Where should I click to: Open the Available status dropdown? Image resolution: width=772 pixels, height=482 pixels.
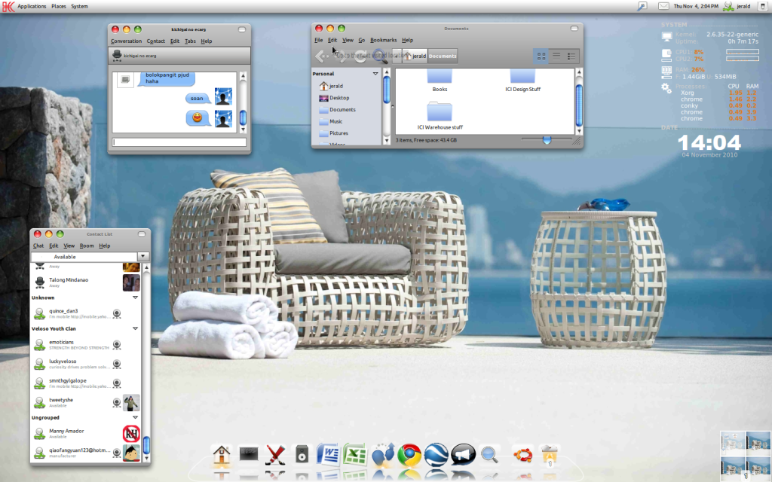pyautogui.click(x=142, y=256)
